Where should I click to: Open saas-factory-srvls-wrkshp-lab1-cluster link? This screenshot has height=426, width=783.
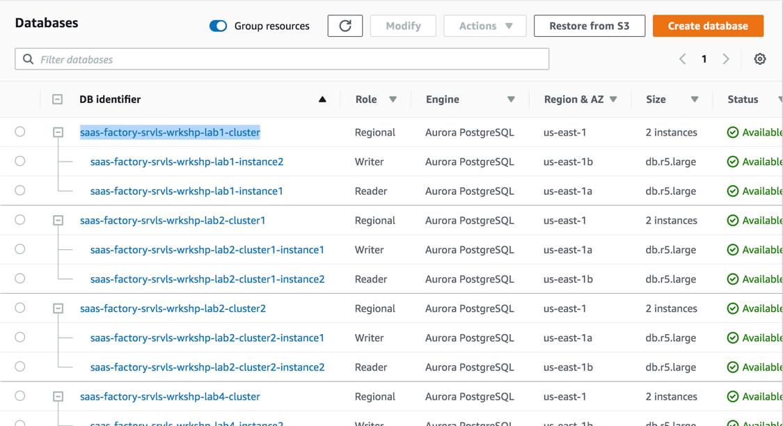coord(170,132)
